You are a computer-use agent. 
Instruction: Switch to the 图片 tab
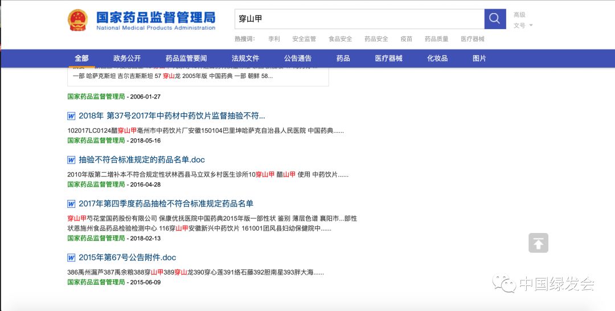click(x=479, y=59)
